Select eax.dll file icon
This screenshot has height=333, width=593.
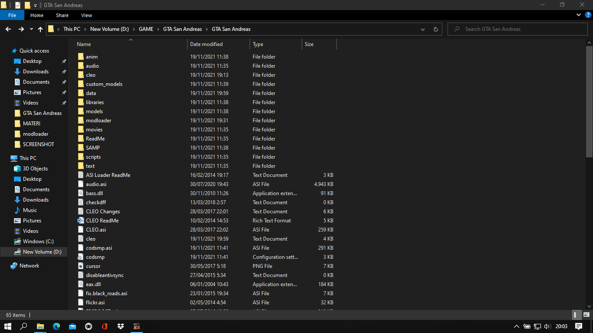coord(81,284)
